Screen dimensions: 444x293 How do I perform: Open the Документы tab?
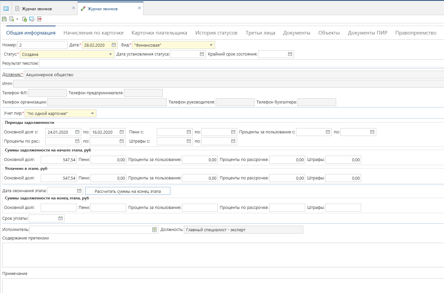(297, 33)
